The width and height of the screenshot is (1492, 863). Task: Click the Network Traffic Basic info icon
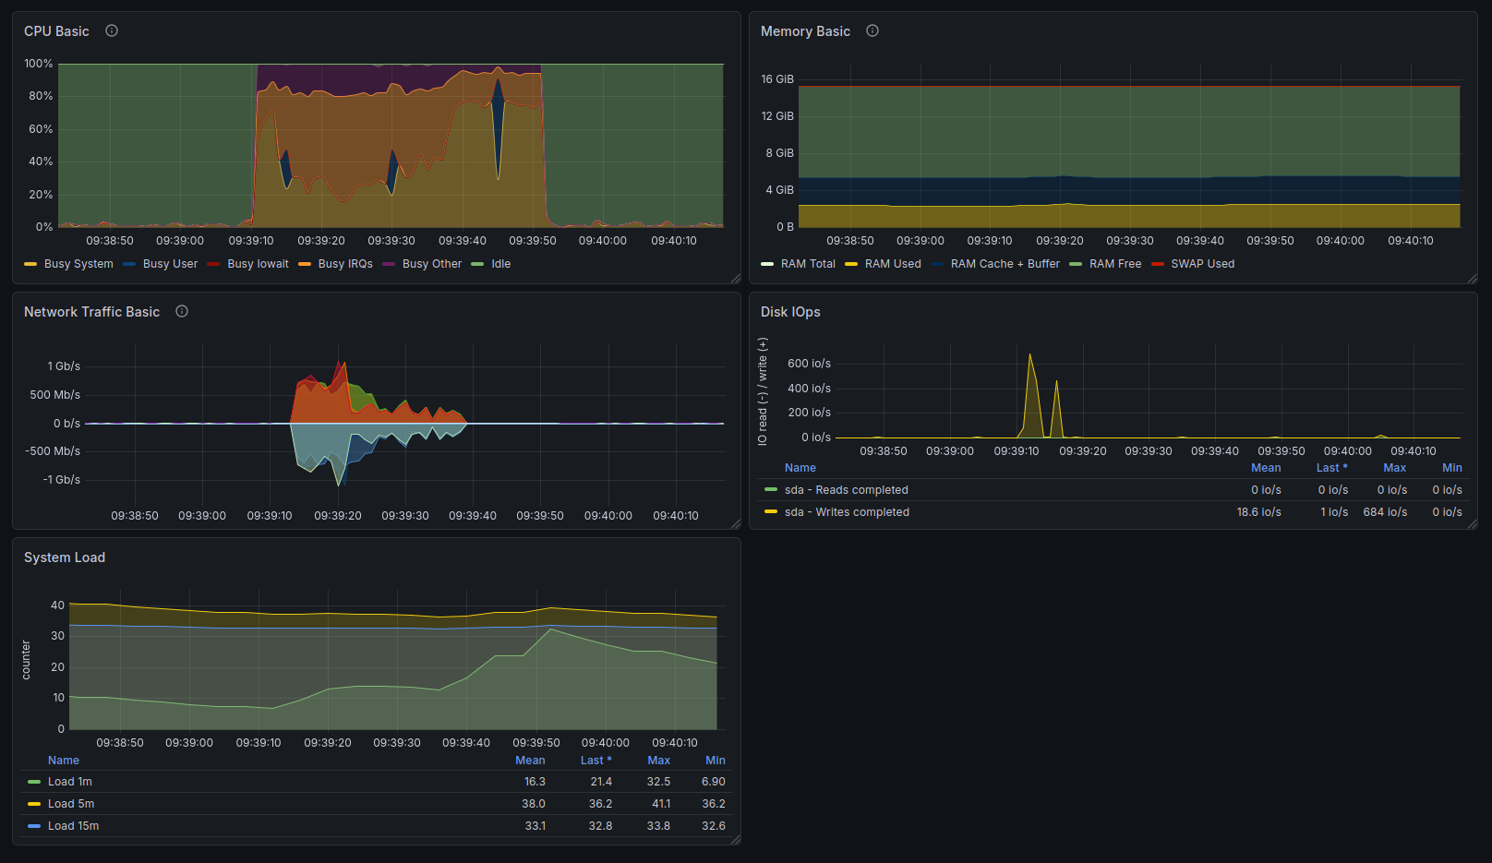pos(182,311)
